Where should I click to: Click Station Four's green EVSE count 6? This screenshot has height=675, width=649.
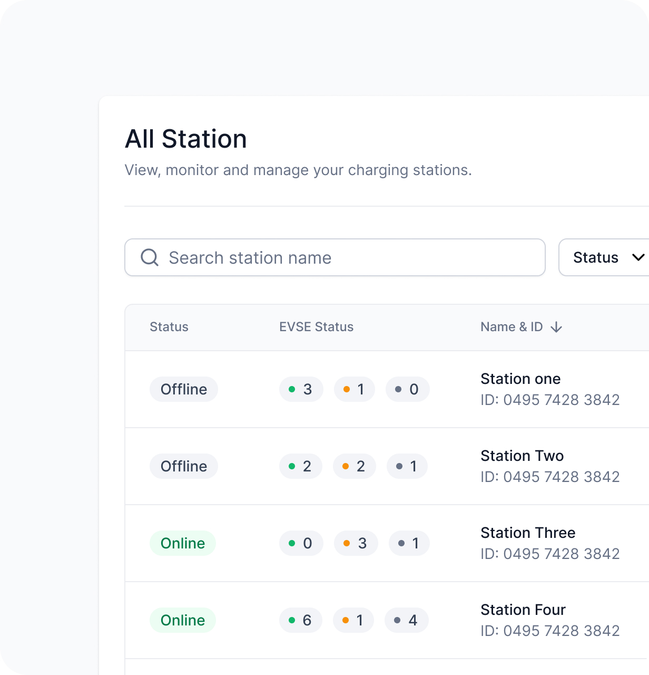[x=301, y=620]
